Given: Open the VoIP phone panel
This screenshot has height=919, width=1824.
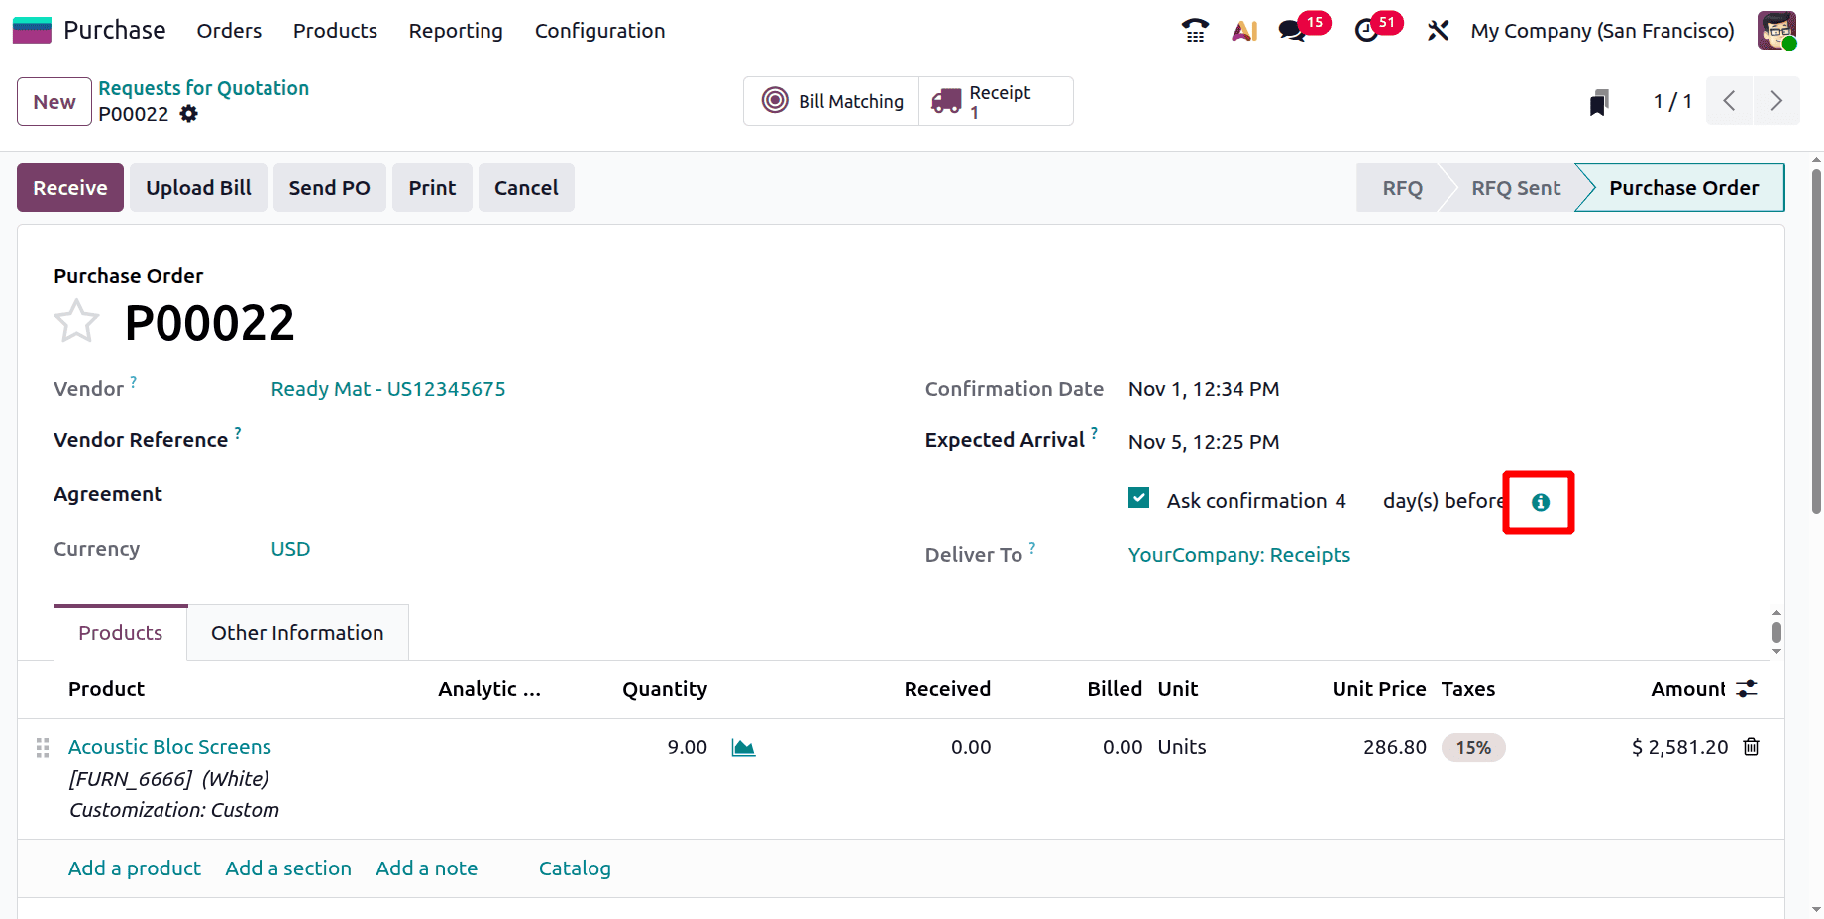Looking at the screenshot, I should pos(1194,30).
